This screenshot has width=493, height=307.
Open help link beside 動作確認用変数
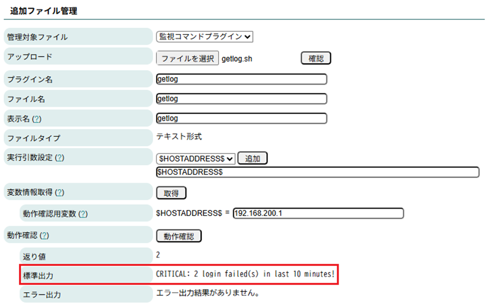coord(83,214)
